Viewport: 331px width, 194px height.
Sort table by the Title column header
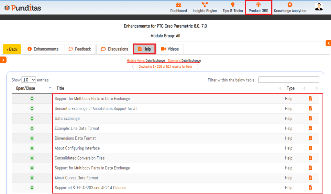[60, 88]
